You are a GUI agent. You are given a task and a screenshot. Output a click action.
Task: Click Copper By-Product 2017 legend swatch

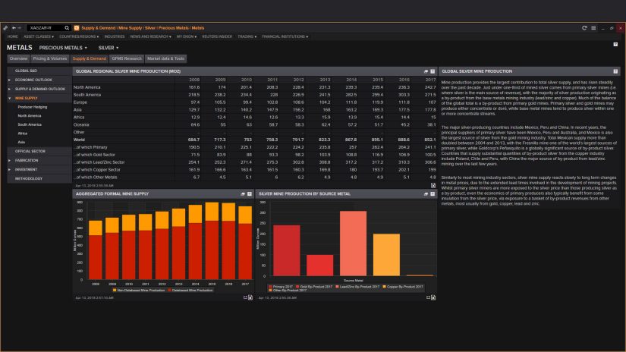[385, 287]
